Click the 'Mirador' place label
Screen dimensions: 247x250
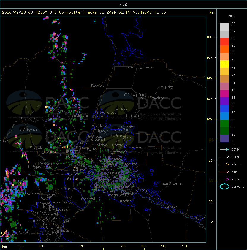coord(125,201)
